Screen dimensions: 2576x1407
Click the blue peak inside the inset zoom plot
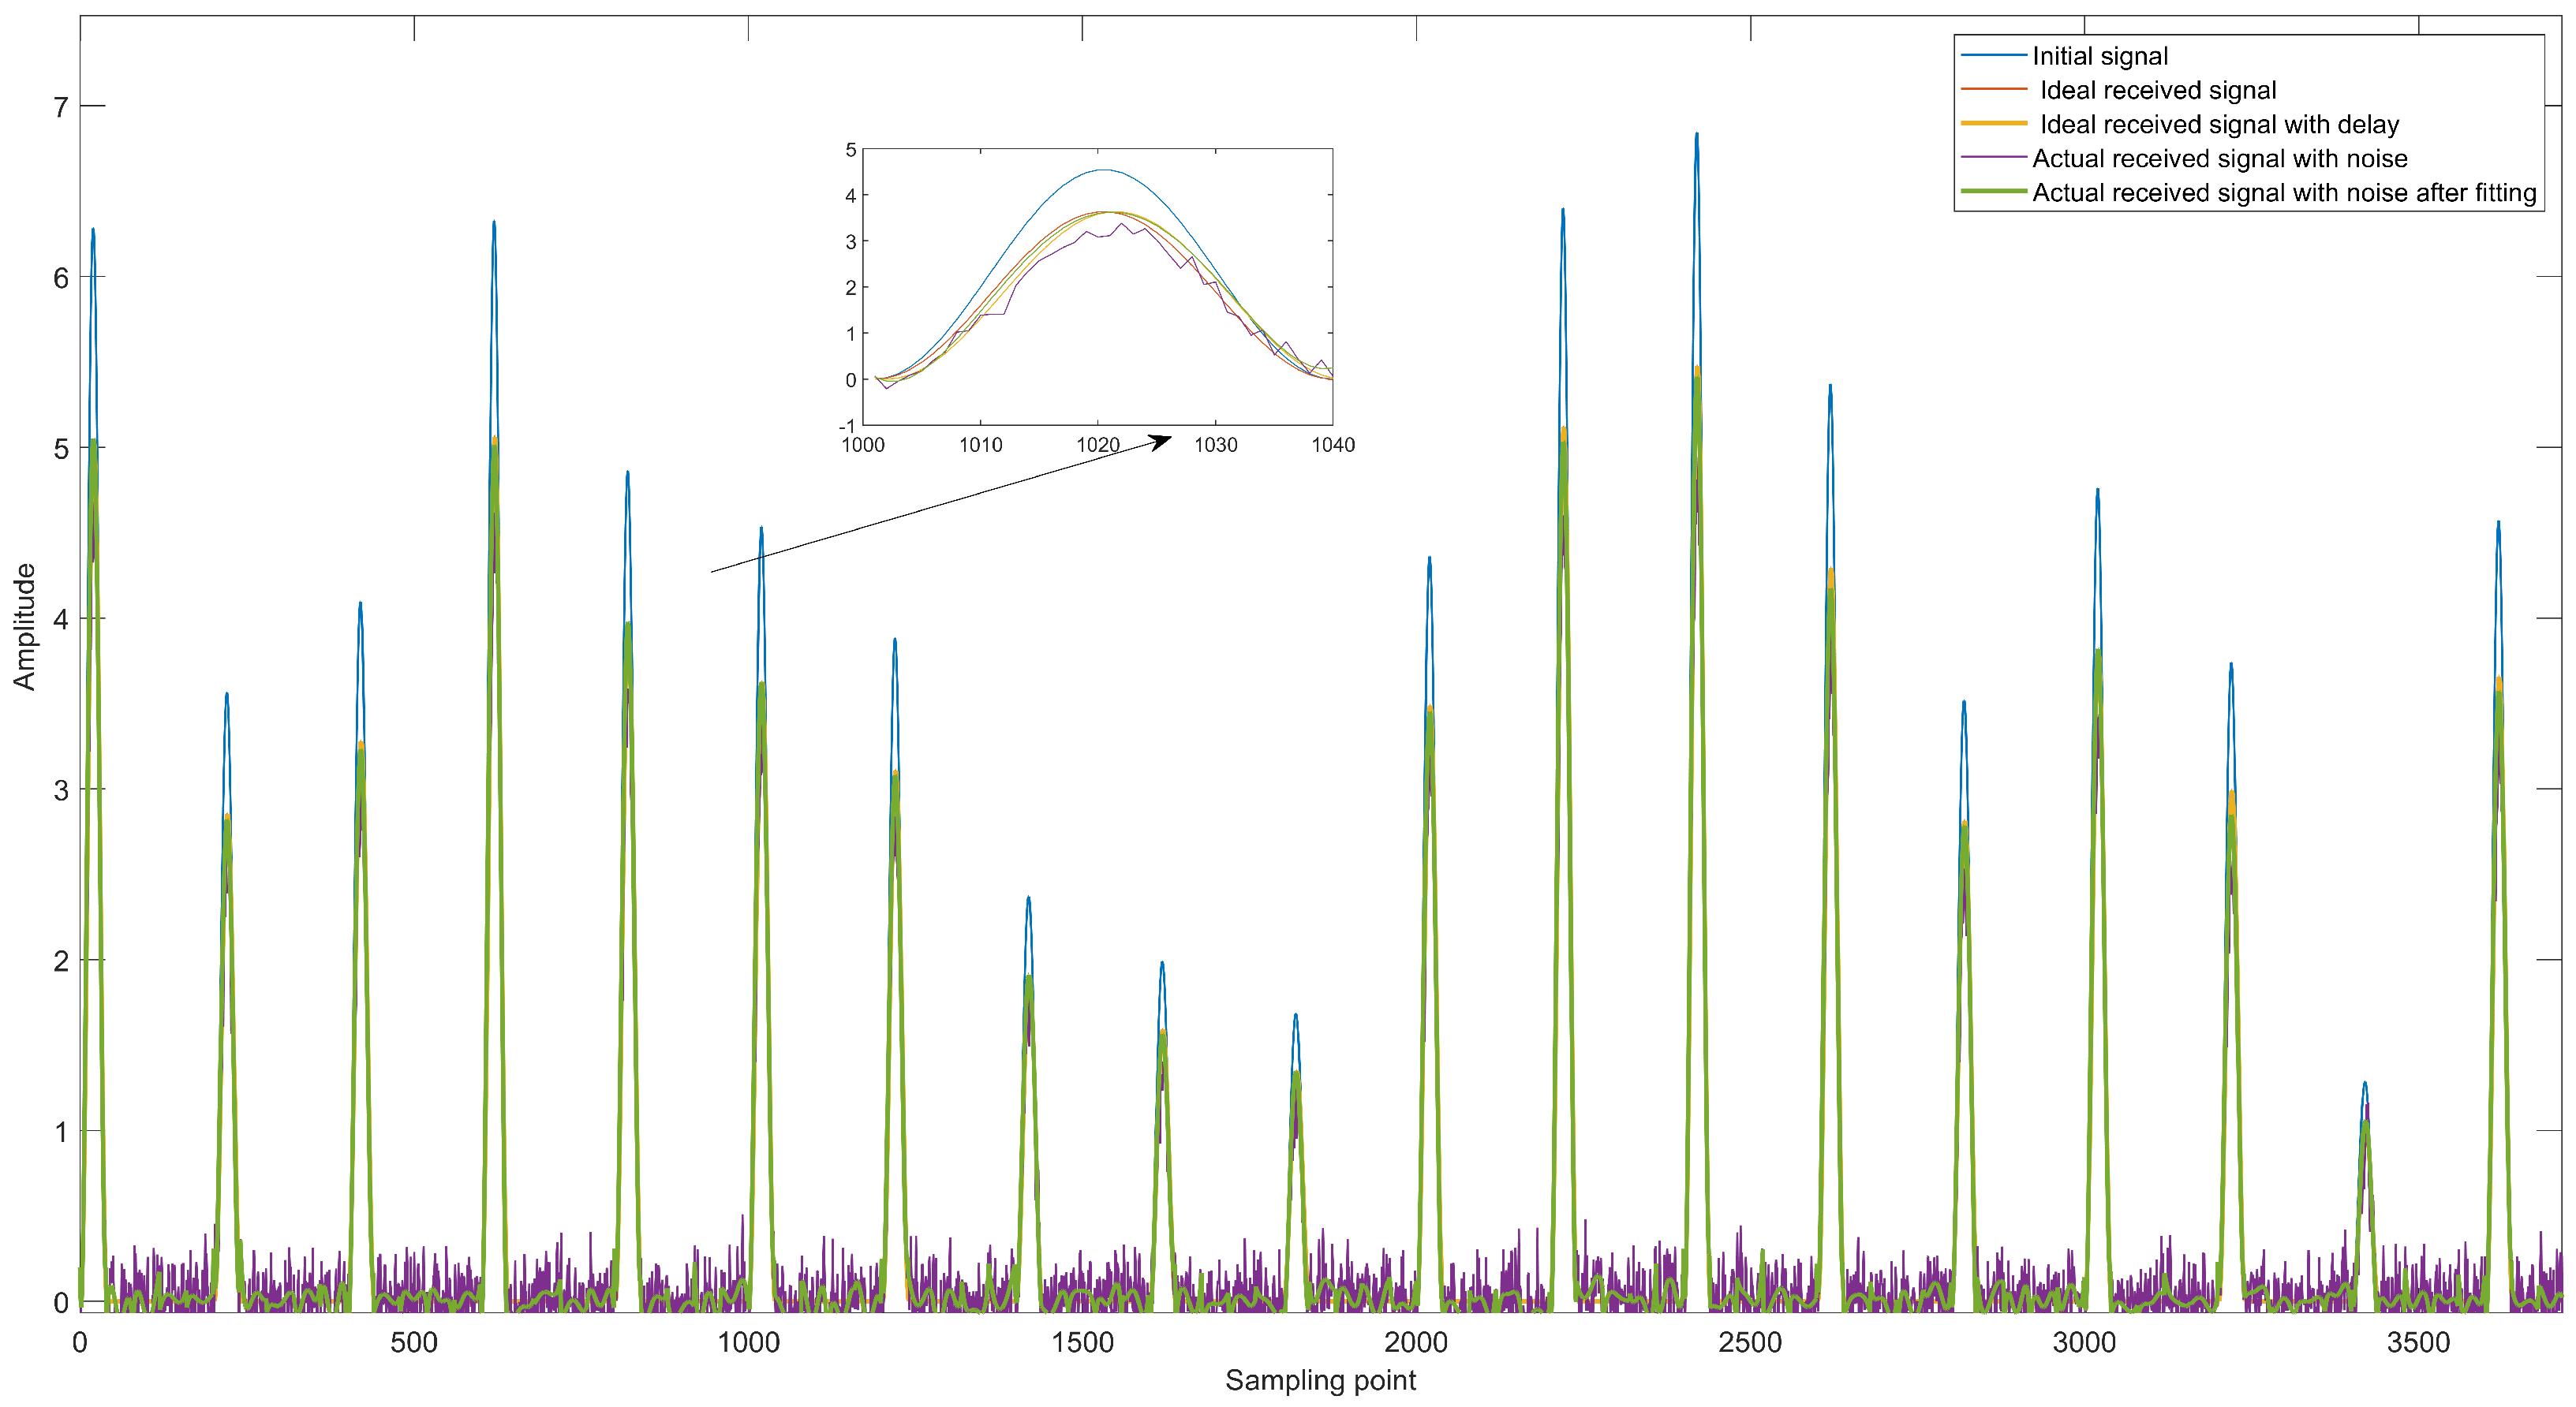point(1102,170)
